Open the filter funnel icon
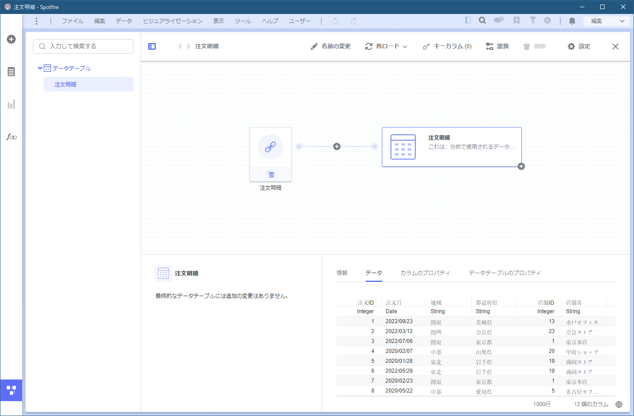This screenshot has height=416, width=634. 533,20
